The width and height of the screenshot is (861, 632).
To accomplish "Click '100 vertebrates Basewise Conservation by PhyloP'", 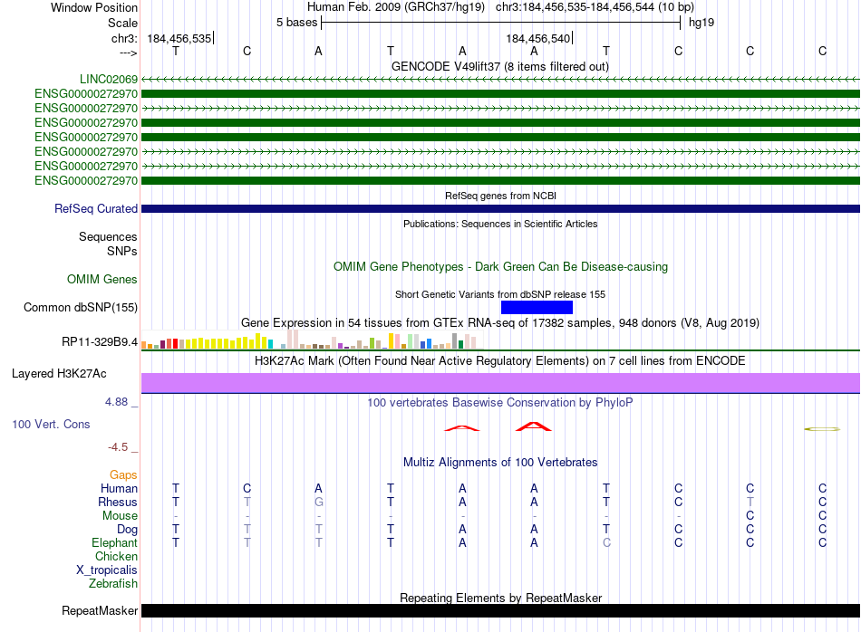I will pos(500,403).
